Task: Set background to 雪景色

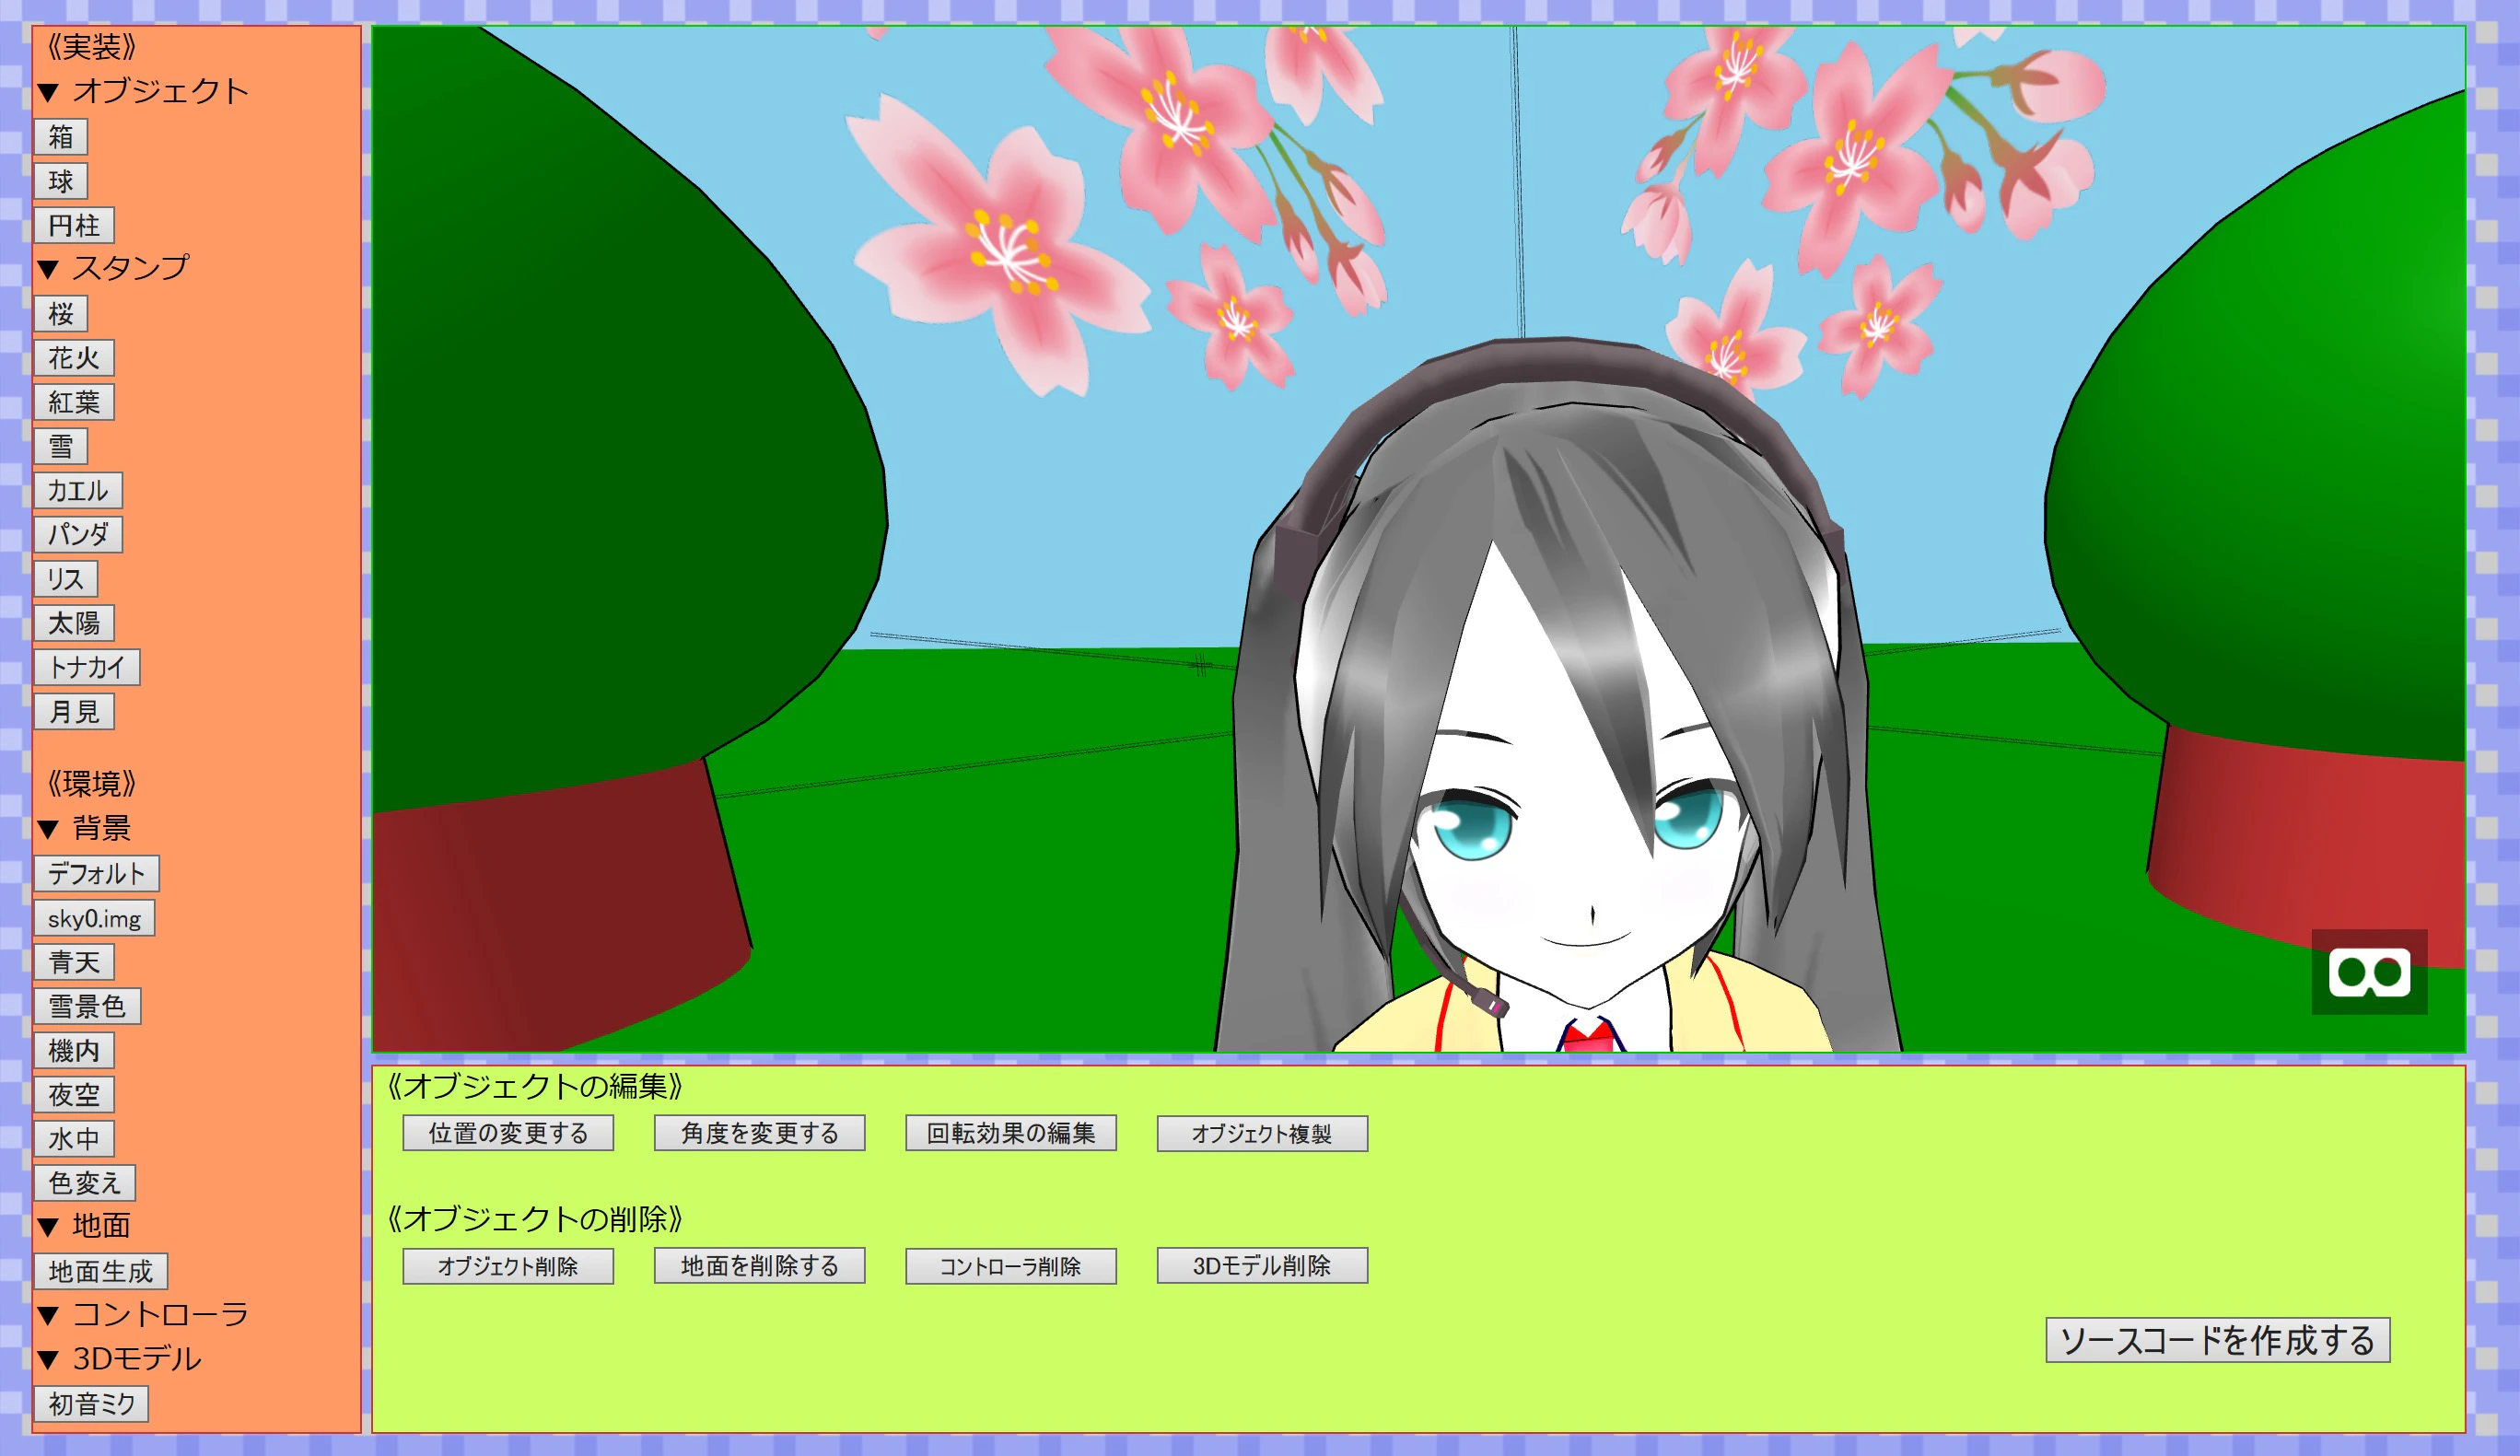Action: (87, 1006)
